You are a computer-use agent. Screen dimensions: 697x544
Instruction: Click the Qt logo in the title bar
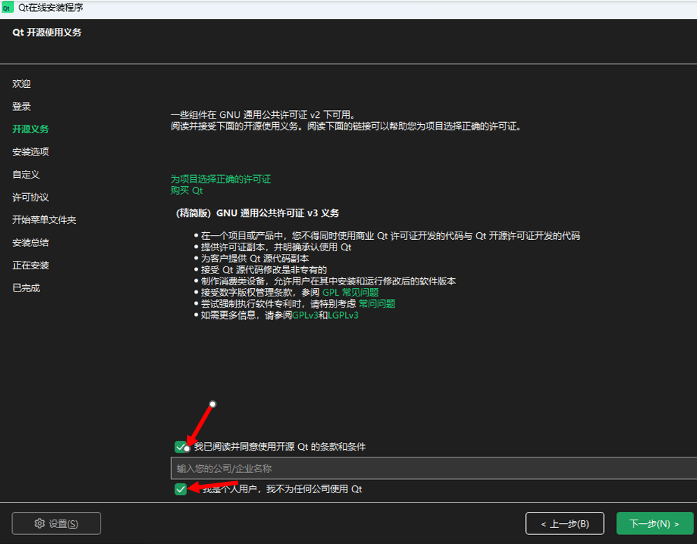pos(7,8)
